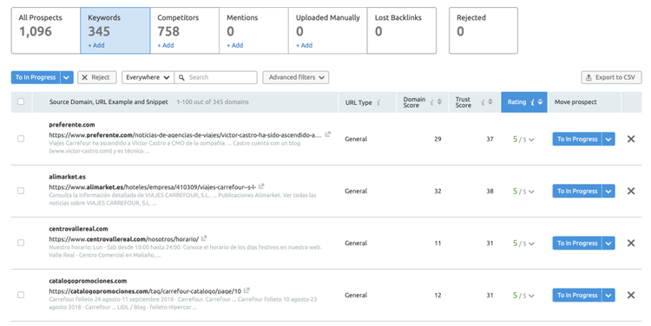Image resolution: width=651 pixels, height=326 pixels.
Task: Click the top To In Progress button
Action: [x=36, y=77]
